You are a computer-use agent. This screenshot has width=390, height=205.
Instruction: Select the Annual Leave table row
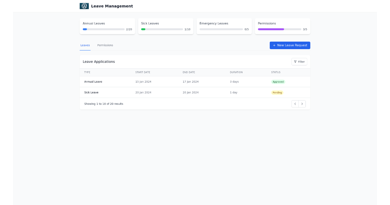[x=162, y=82]
